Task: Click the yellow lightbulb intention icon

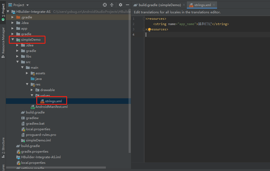Action: tap(149, 30)
